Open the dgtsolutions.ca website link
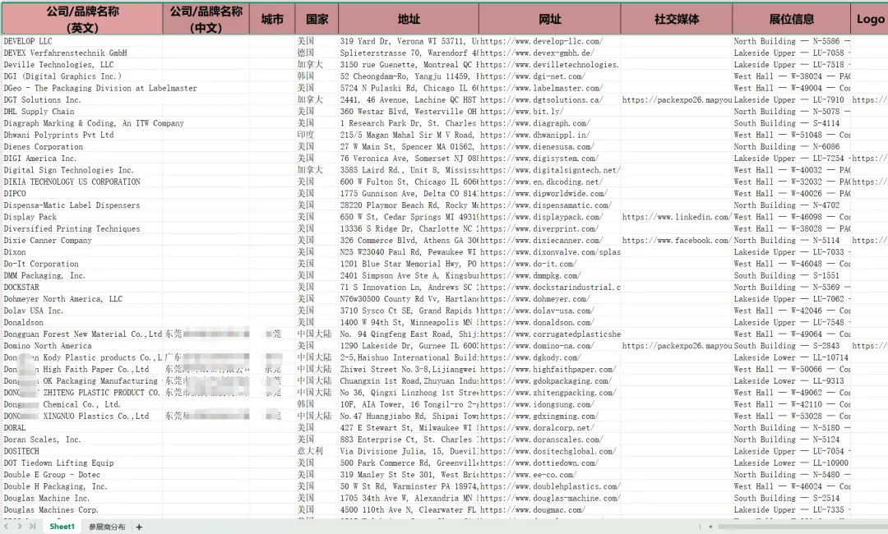Image resolution: width=888 pixels, height=534 pixels. pyautogui.click(x=541, y=99)
